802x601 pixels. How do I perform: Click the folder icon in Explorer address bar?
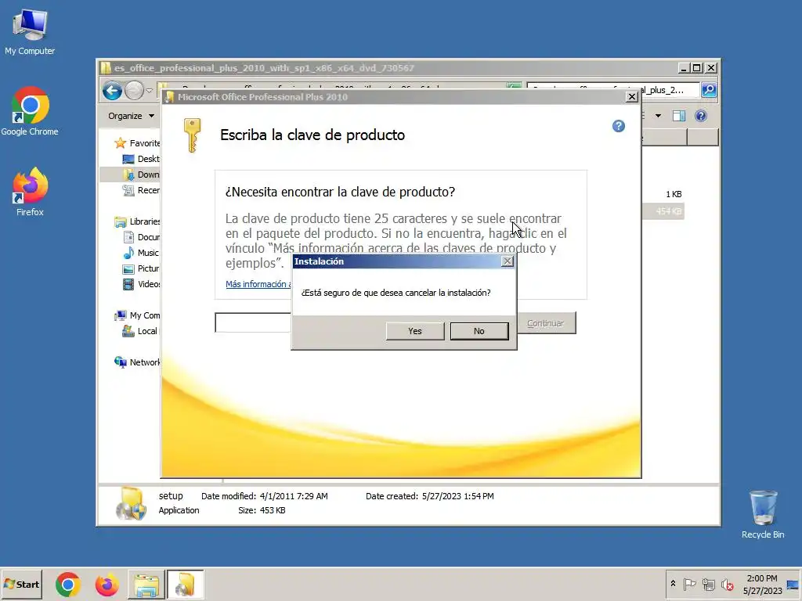point(163,87)
